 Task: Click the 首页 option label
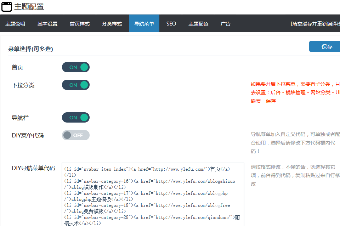point(18,67)
